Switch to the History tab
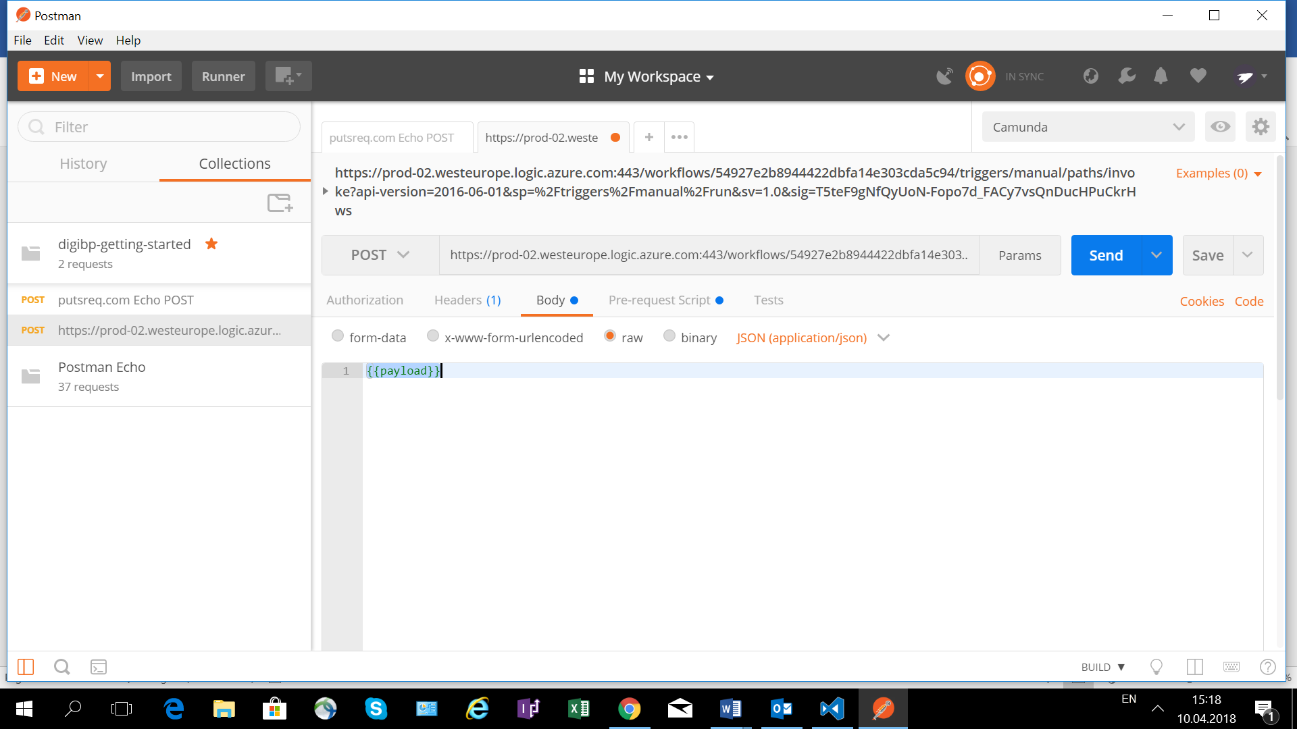 coord(83,163)
